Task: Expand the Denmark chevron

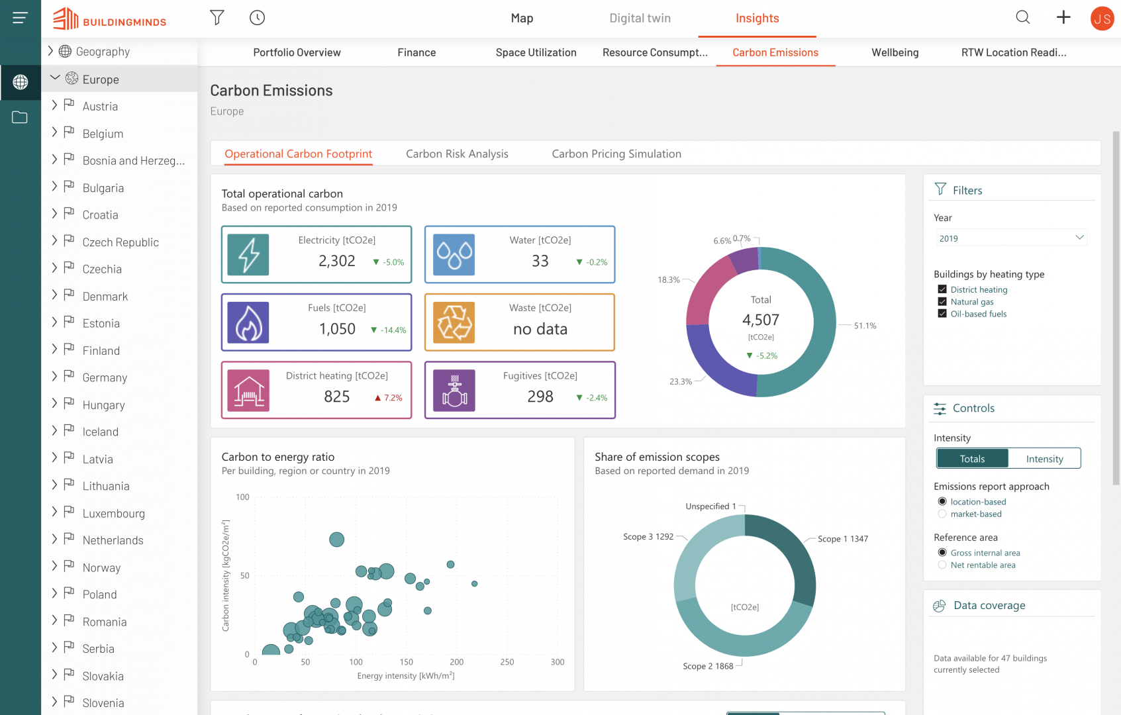Action: [54, 295]
